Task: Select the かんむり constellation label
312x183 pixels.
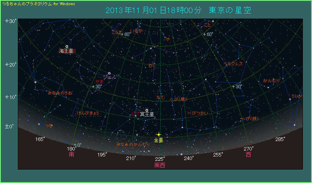Action: pos(272,80)
